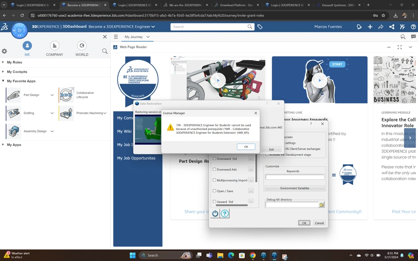The image size is (418, 261).
Task: Click the search magnifier in top search bar
Action: (249, 26)
